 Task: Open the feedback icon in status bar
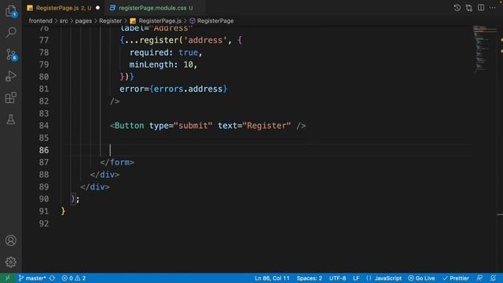tap(479, 278)
